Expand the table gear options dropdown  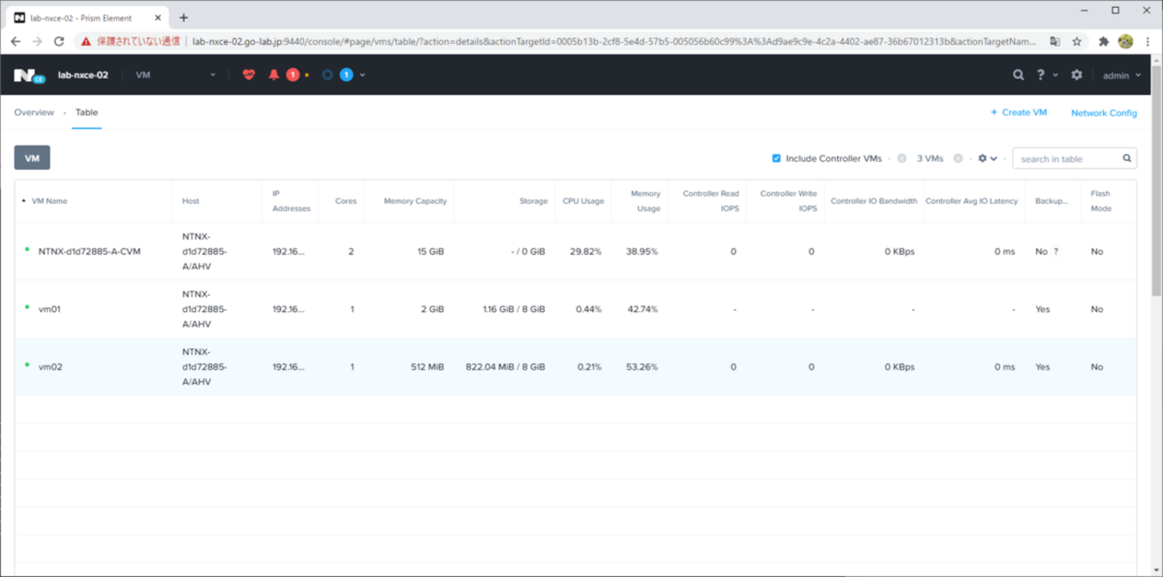(987, 158)
